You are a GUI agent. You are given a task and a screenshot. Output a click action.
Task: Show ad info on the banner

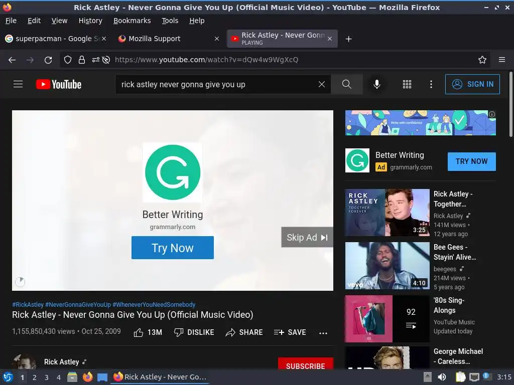[x=492, y=114]
